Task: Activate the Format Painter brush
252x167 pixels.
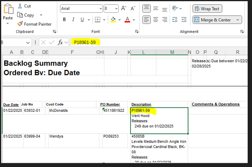Action: point(20,24)
